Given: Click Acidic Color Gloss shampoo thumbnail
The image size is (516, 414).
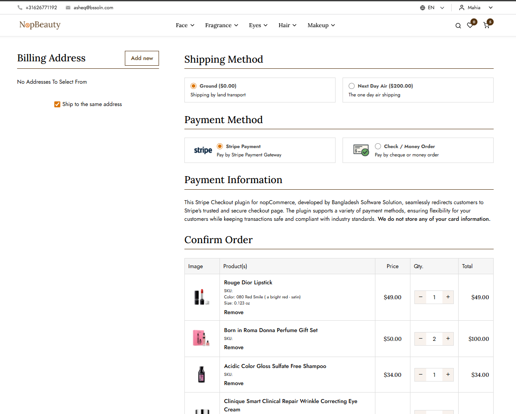Looking at the screenshot, I should (x=201, y=375).
